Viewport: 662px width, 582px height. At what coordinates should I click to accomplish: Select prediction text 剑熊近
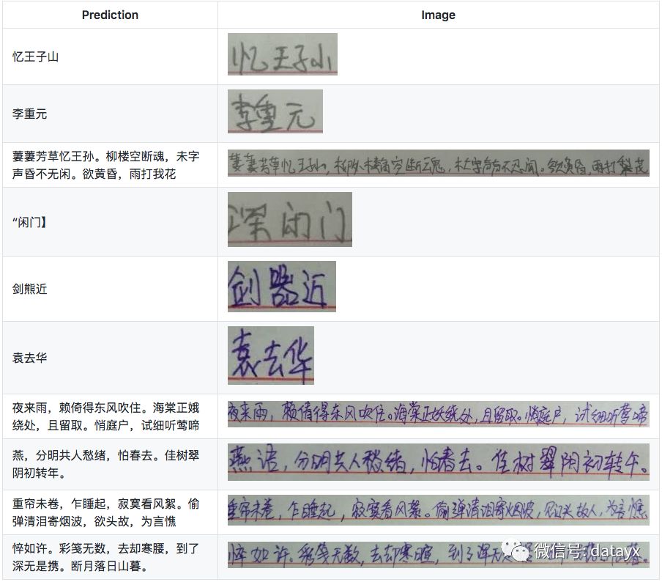pyautogui.click(x=29, y=289)
